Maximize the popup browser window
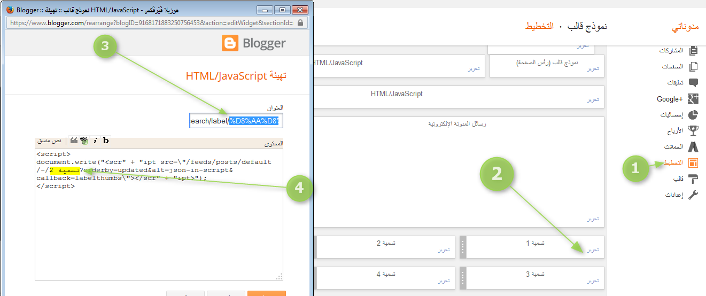The image size is (706, 296). pyautogui.click(x=282, y=10)
